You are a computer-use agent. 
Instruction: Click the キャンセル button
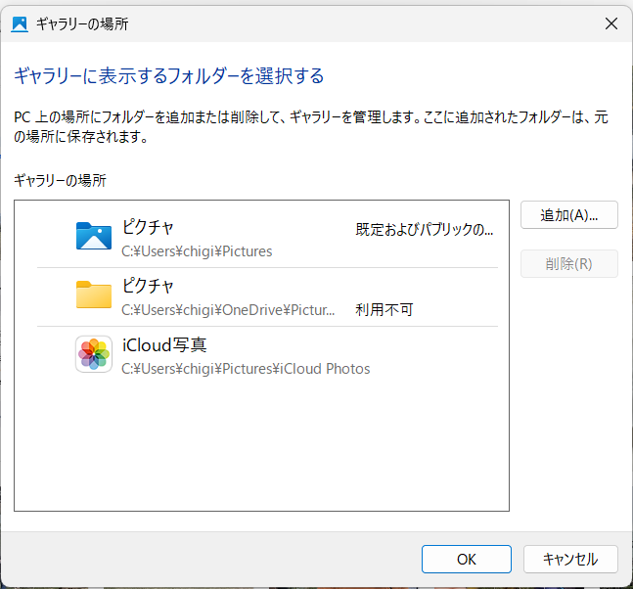(570, 559)
